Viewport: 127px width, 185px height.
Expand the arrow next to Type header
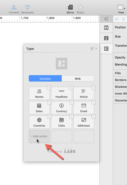tap(96, 48)
